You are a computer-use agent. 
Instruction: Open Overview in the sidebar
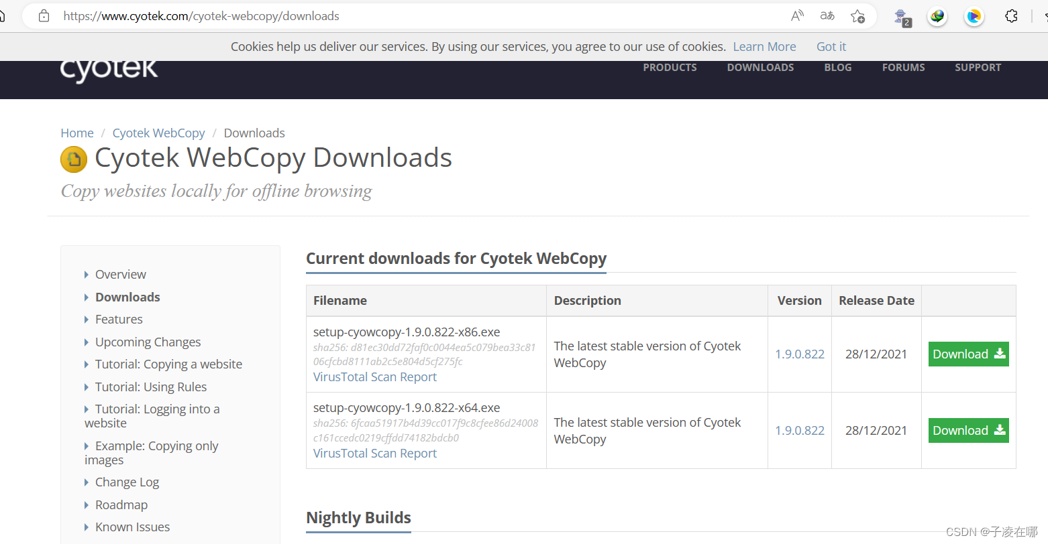pyautogui.click(x=121, y=275)
